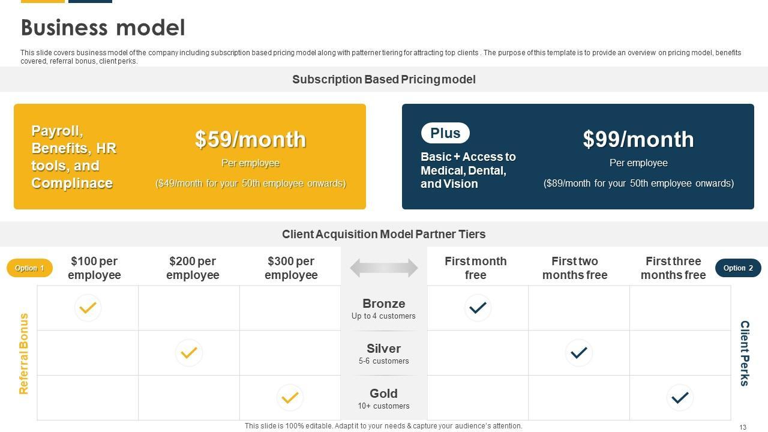Click the gray double-headed arrow icon
The width and height of the screenshot is (768, 432).
pyautogui.click(x=384, y=268)
